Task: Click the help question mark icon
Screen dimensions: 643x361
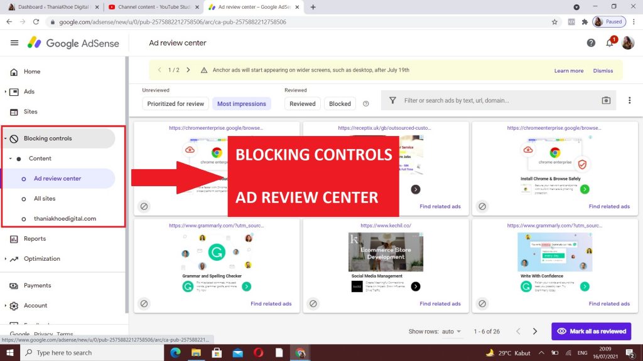Action: [x=591, y=43]
